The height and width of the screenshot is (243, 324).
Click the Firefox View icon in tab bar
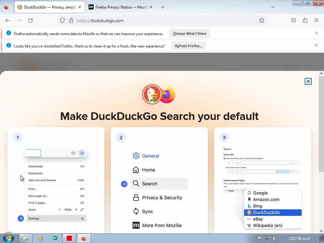[x=6, y=7]
